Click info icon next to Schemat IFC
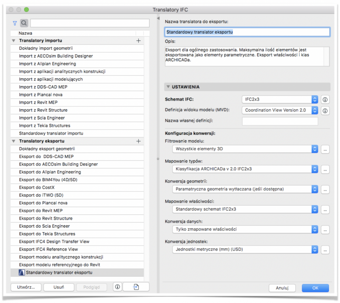340x303 pixels. (325, 100)
